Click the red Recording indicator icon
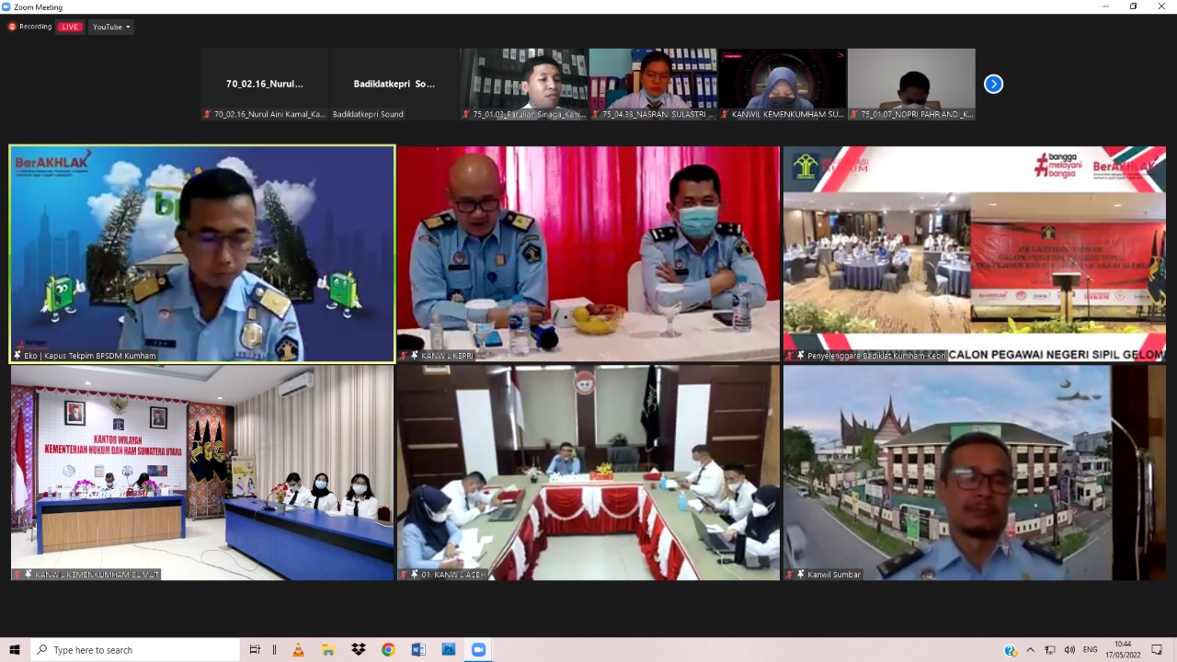 click(13, 27)
